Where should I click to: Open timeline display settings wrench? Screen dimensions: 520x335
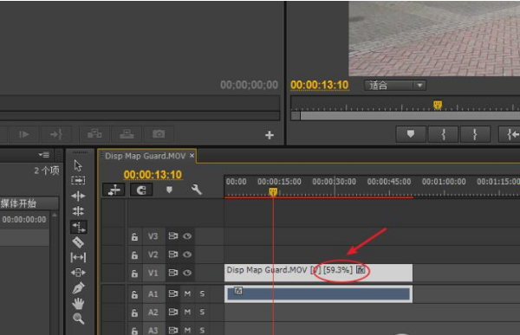[x=197, y=190]
